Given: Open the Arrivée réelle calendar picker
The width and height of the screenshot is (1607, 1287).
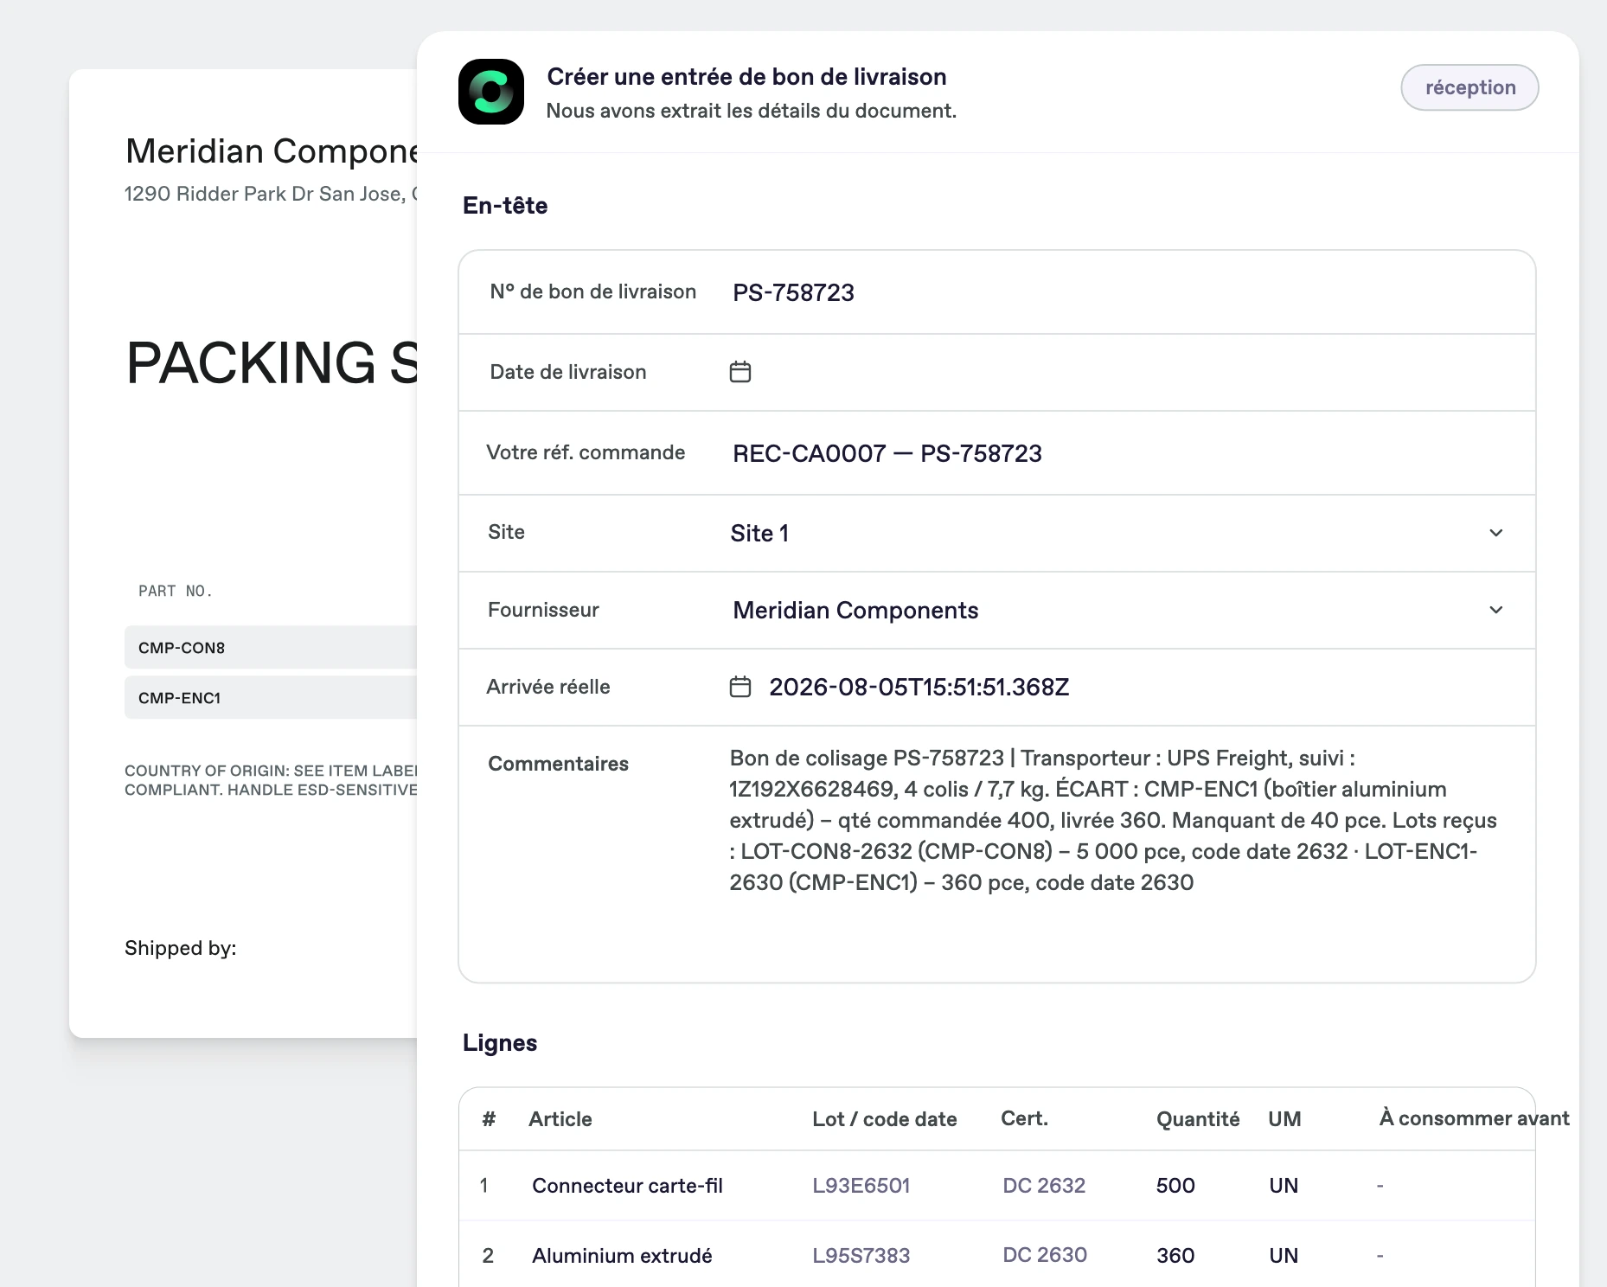Looking at the screenshot, I should pos(740,687).
